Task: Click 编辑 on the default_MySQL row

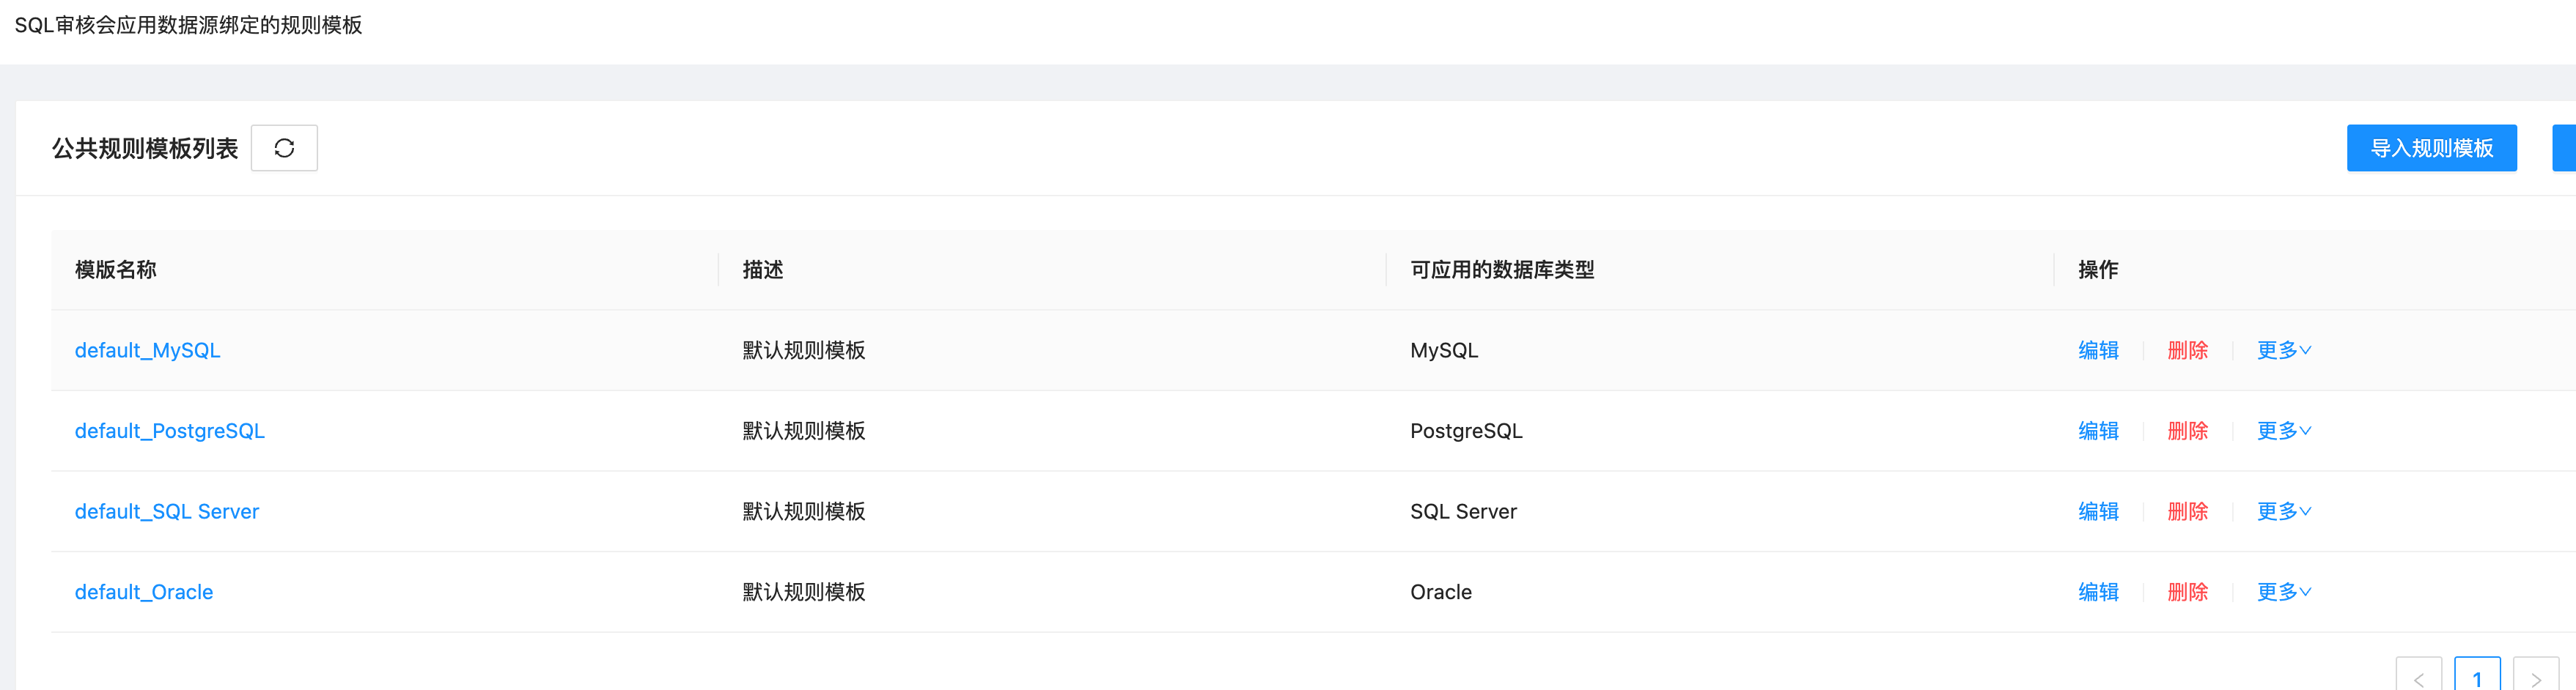Action: pyautogui.click(x=2098, y=349)
